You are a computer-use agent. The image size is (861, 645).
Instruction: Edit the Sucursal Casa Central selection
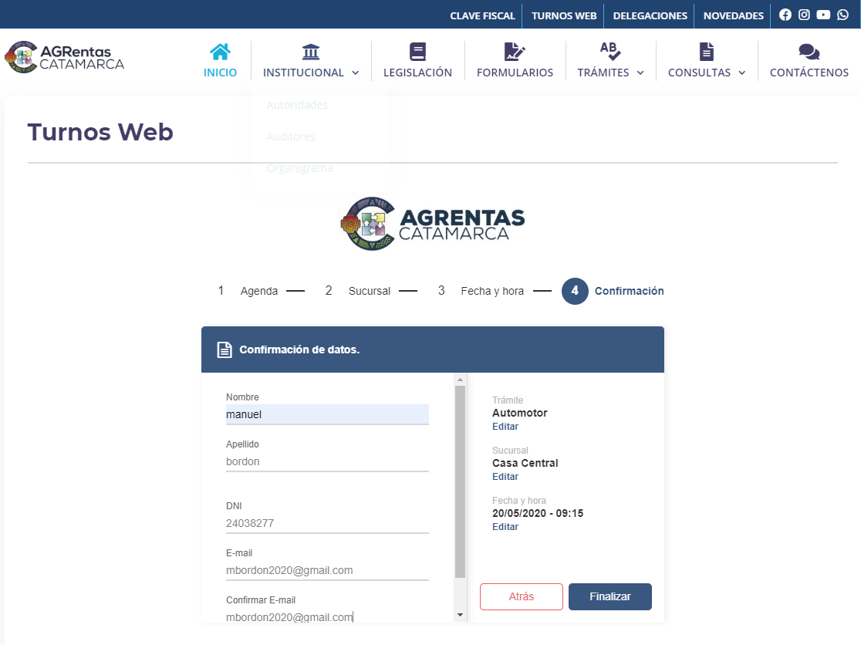click(505, 477)
